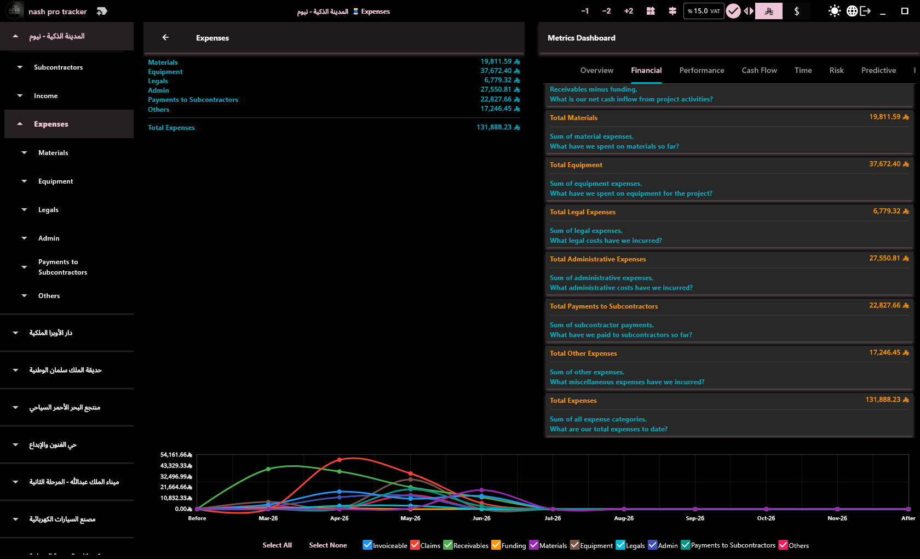Viewport: 920px width, 559px height.
Task: Click Select None chart series button
Action: click(x=327, y=545)
